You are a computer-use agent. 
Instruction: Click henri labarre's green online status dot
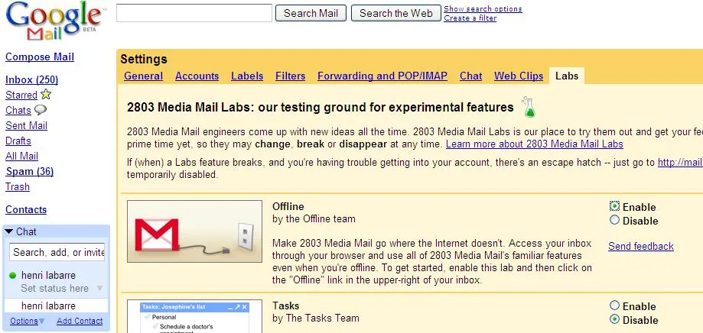(x=12, y=275)
